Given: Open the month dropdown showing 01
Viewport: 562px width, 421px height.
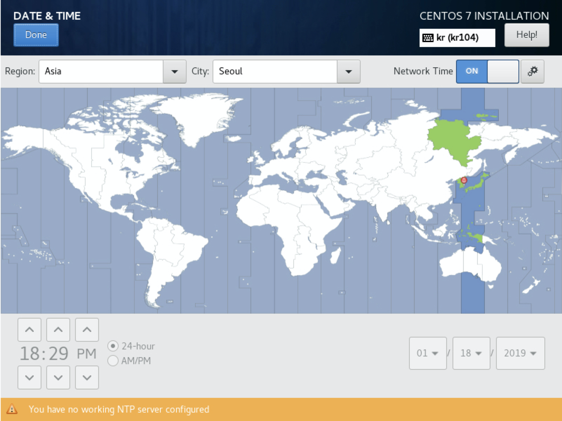Looking at the screenshot, I should (x=428, y=353).
